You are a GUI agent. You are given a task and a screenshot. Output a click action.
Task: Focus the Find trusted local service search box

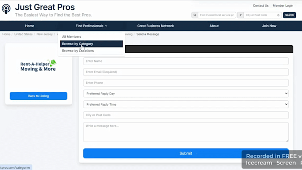pyautogui.click(x=217, y=15)
